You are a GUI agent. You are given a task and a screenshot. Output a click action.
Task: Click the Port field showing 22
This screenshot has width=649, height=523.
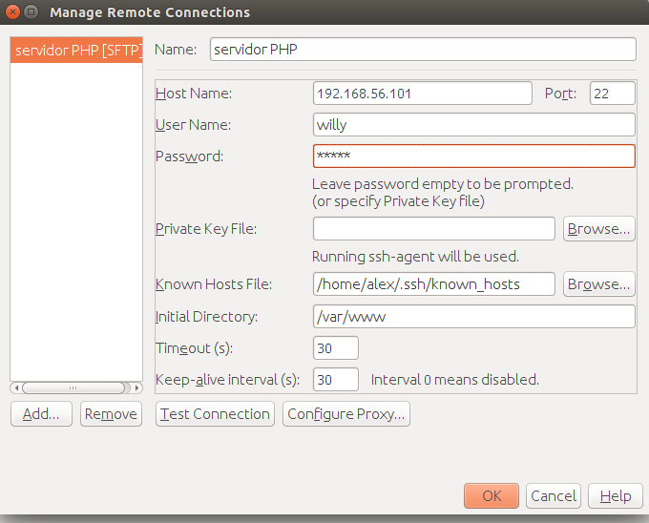[x=612, y=94]
